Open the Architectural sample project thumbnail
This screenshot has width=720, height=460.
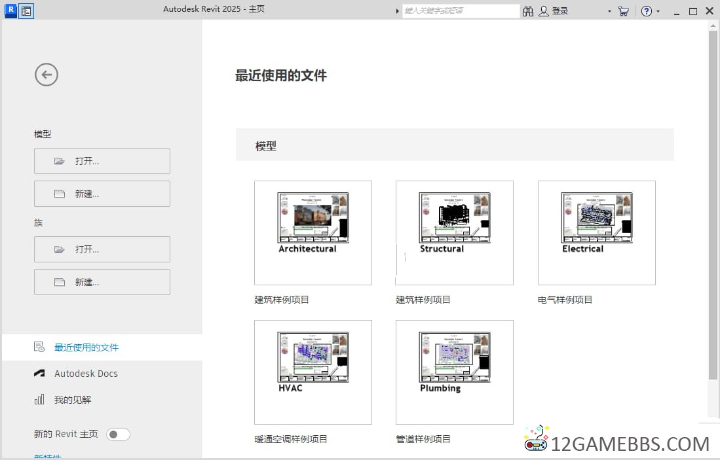point(313,233)
